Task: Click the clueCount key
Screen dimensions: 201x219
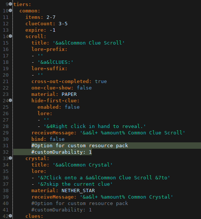Action: tap(40, 24)
